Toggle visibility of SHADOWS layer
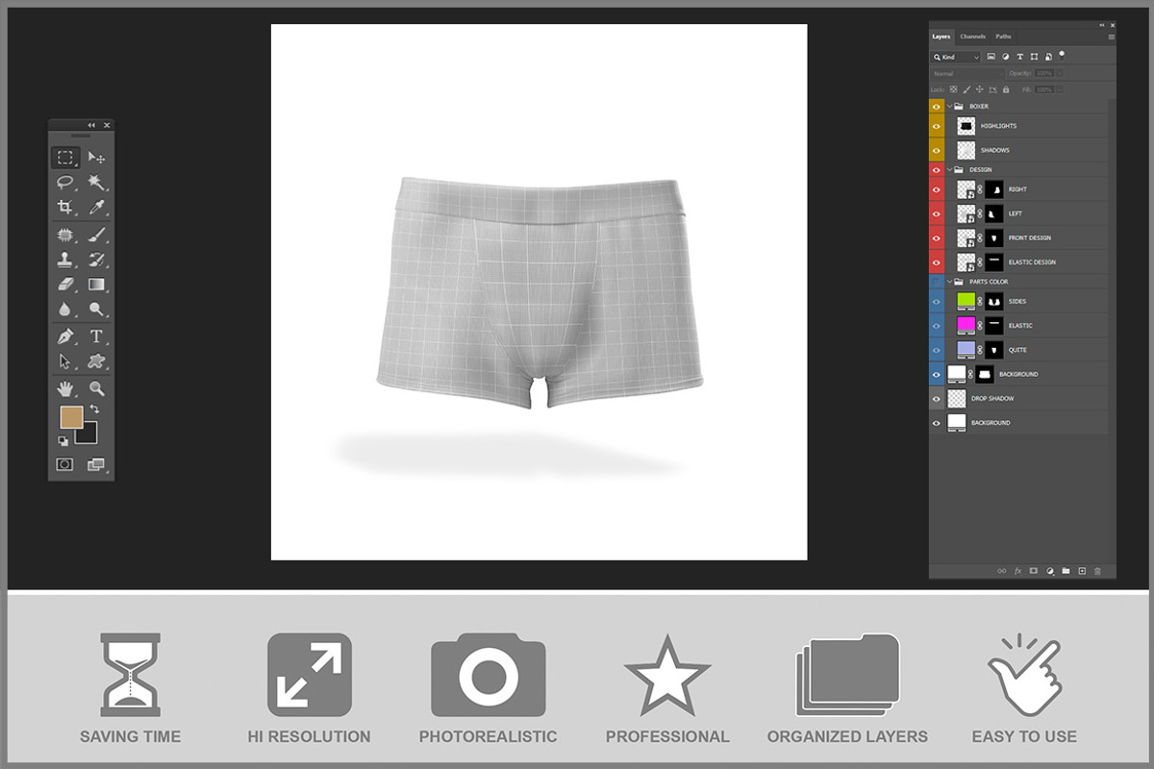Viewport: 1154px width, 769px height. (x=937, y=150)
